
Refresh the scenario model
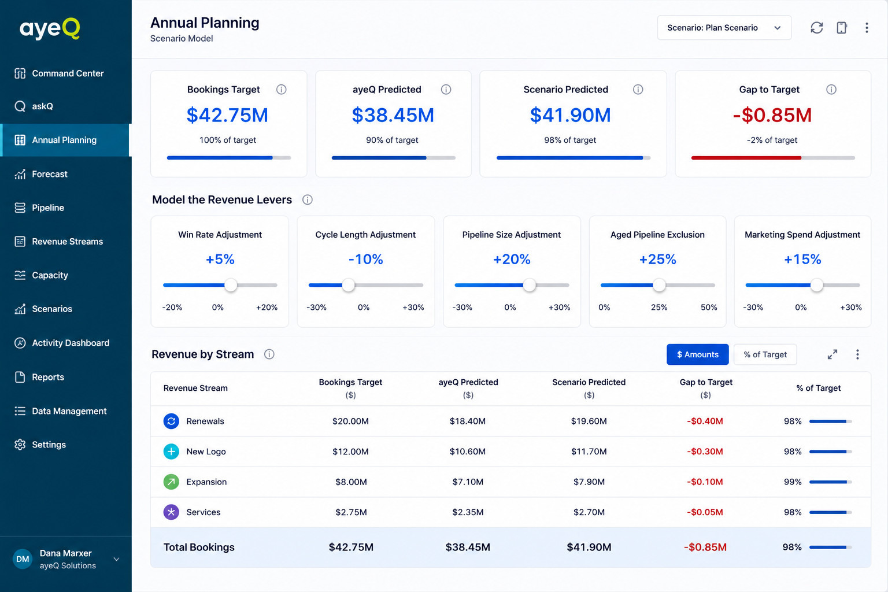click(816, 28)
